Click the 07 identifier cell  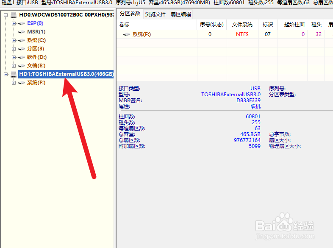tap(268, 34)
